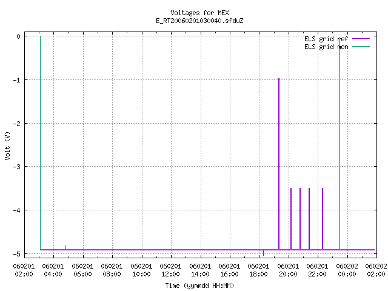Click the green vertical line near 03:00
The height and width of the screenshot is (291, 388).
tap(41, 143)
